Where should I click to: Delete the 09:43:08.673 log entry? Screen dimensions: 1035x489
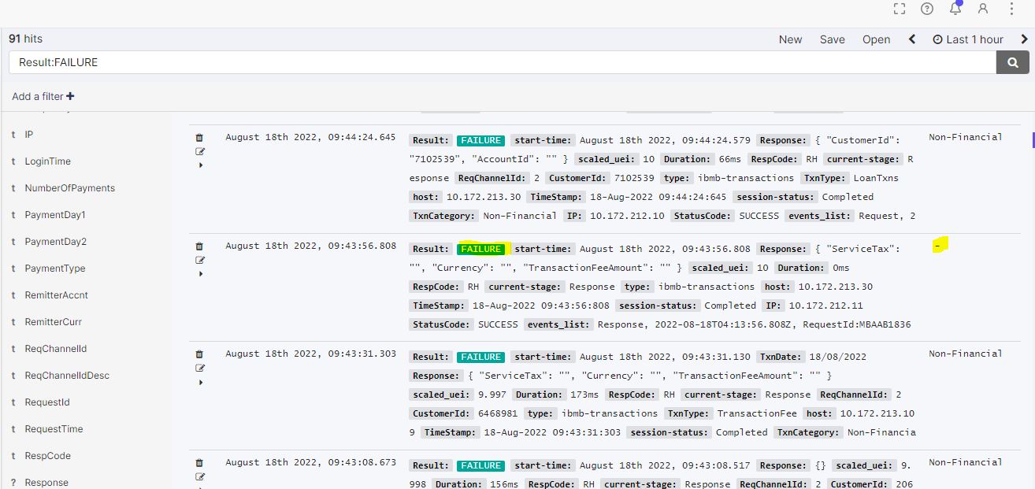coord(199,463)
